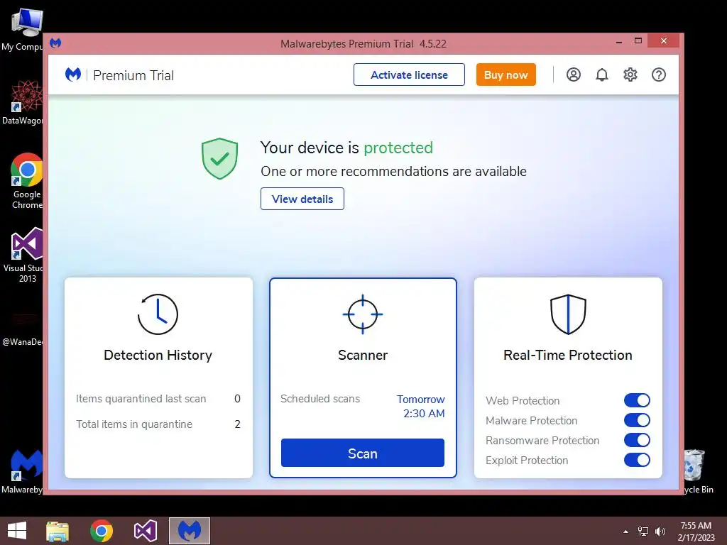Click the Ransomware Protection label
The height and width of the screenshot is (545, 727).
coord(542,440)
